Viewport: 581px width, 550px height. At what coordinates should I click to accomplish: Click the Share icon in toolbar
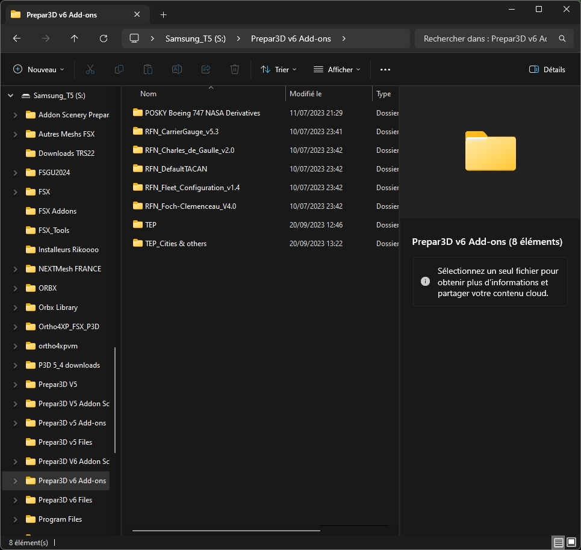coord(206,70)
